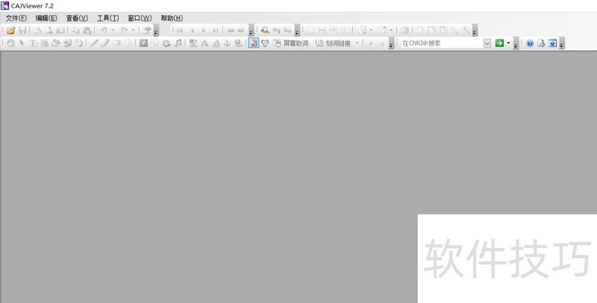Expand the Undo history dropdown arrow
Screen dimensions: 597x303
point(113,31)
